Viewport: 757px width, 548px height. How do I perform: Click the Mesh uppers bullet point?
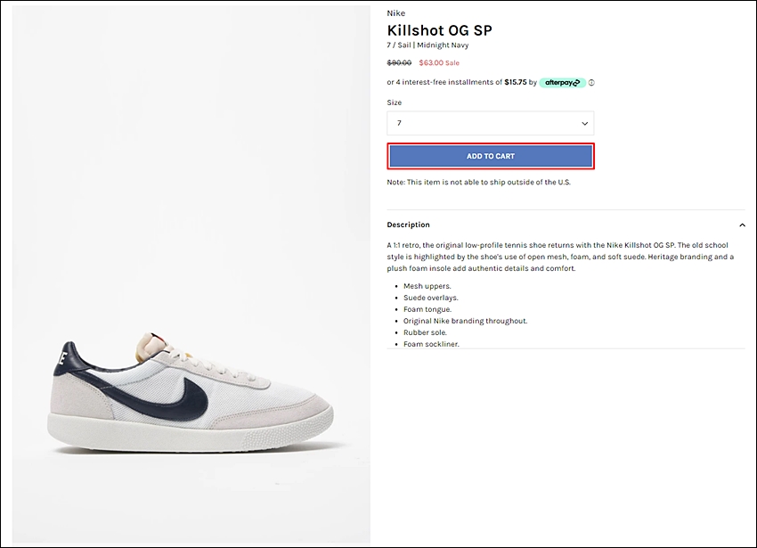[x=427, y=286]
